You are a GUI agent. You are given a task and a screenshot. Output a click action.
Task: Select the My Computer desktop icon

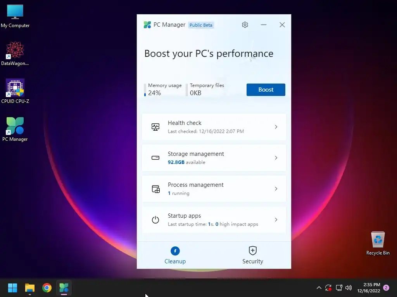(15, 16)
